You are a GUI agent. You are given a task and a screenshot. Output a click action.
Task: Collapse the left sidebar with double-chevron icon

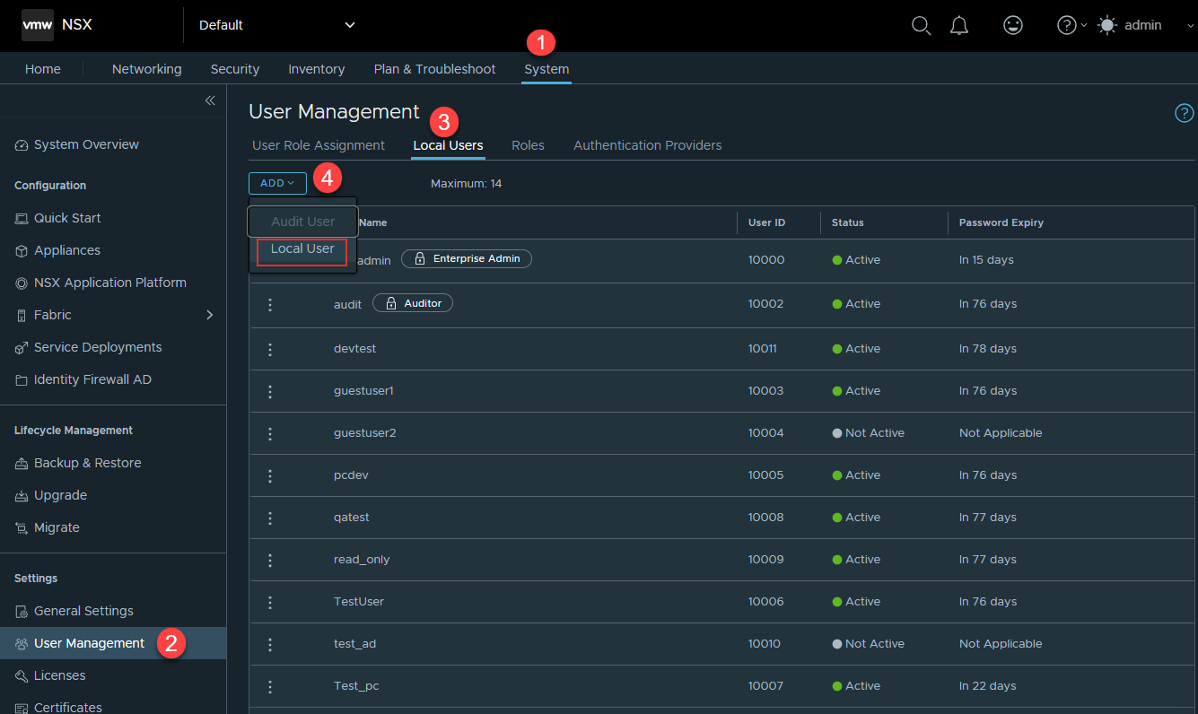(x=210, y=100)
